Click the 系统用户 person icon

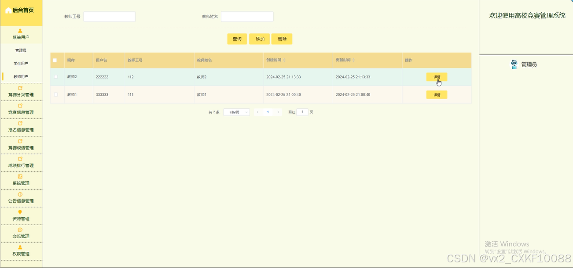pos(20,31)
